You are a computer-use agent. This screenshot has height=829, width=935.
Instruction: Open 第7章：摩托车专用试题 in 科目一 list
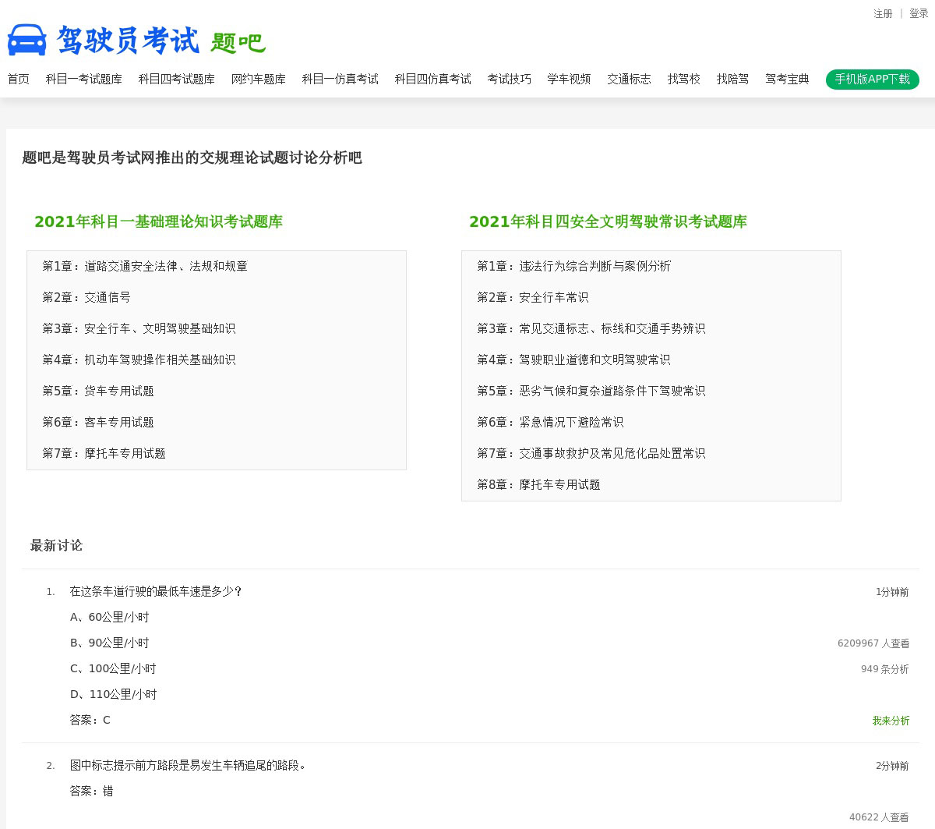click(x=104, y=454)
